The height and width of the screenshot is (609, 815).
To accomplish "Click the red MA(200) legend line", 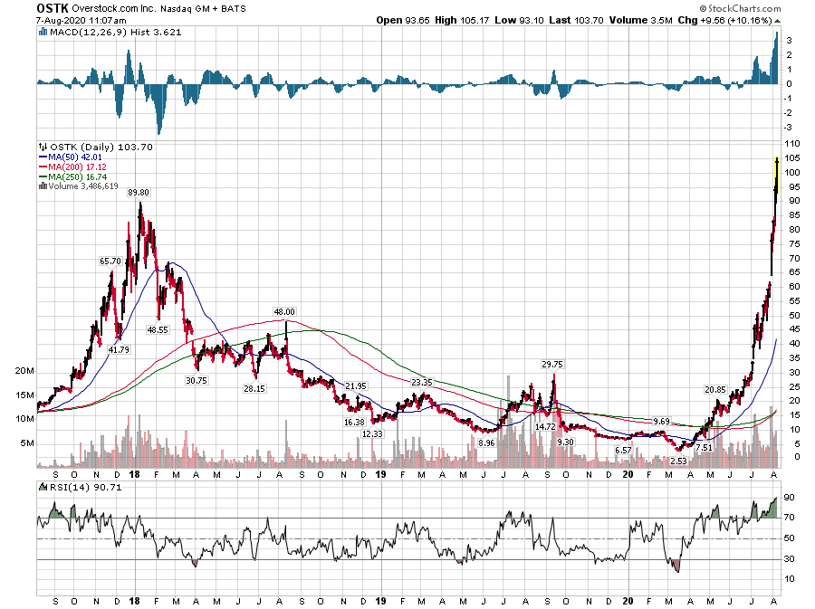I will [43, 167].
